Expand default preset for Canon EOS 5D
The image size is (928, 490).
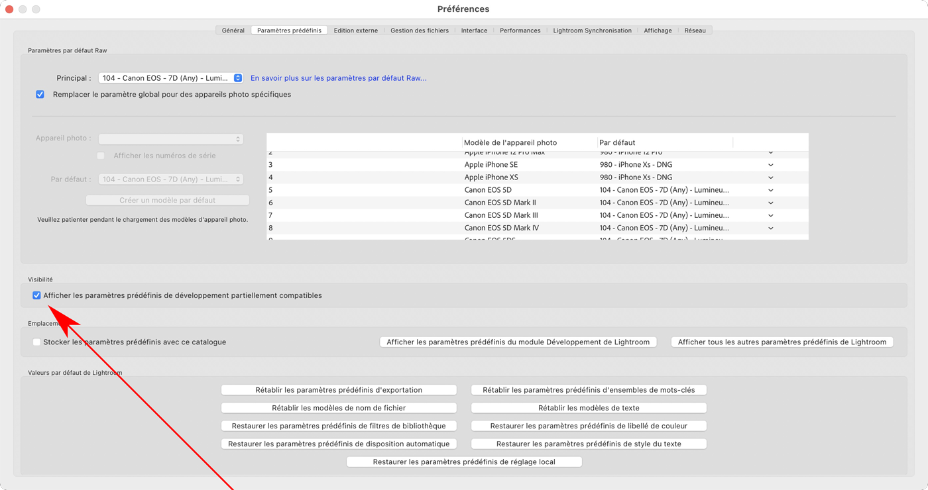pyautogui.click(x=770, y=190)
